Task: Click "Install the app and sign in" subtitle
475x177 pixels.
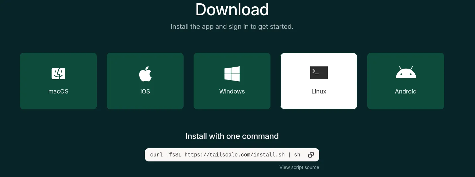Action: pos(232,27)
